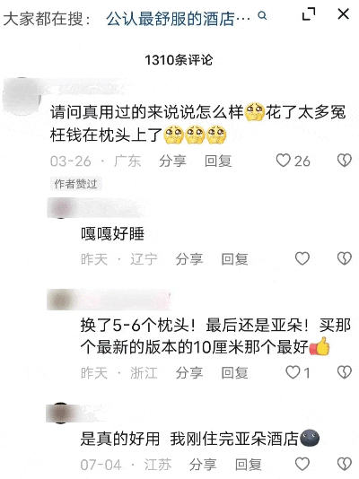
Task: Reply to the Guangdong comment
Action: [x=218, y=161]
